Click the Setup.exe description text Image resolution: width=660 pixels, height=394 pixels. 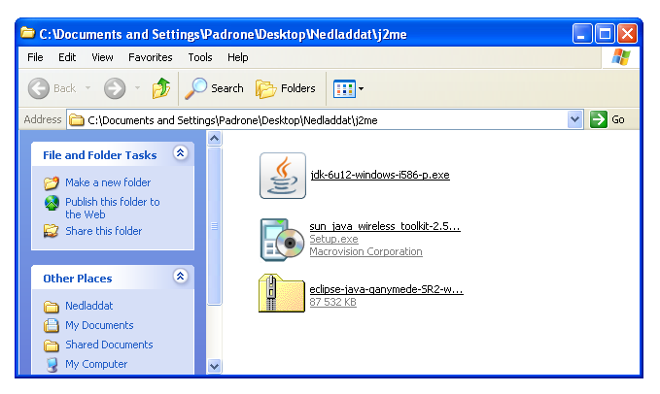[333, 239]
